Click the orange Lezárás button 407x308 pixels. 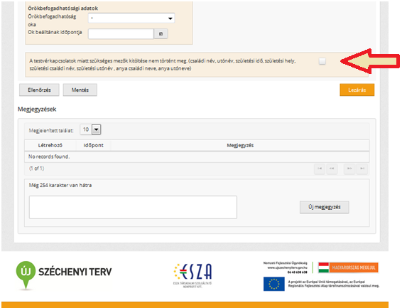pos(357,90)
